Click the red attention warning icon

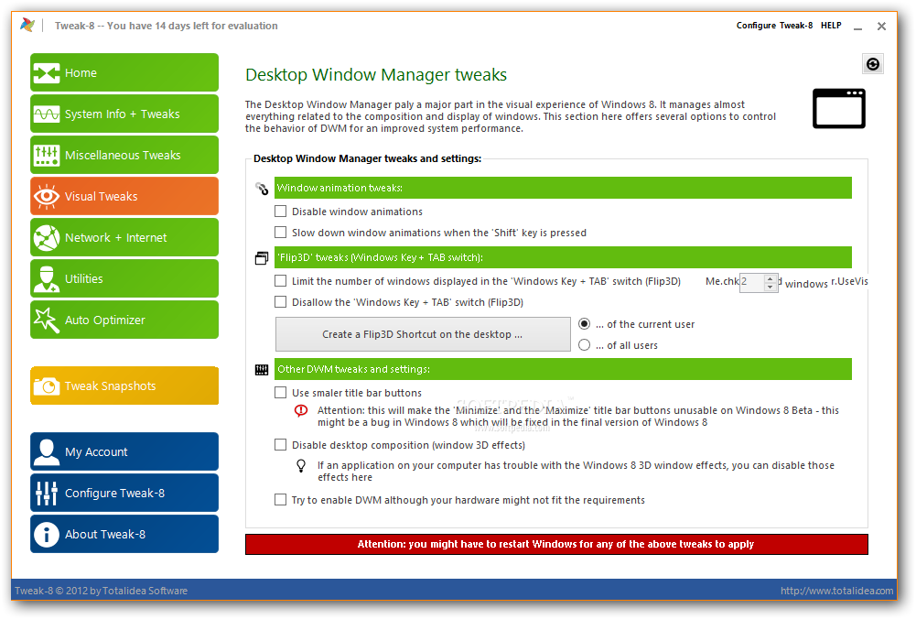301,411
